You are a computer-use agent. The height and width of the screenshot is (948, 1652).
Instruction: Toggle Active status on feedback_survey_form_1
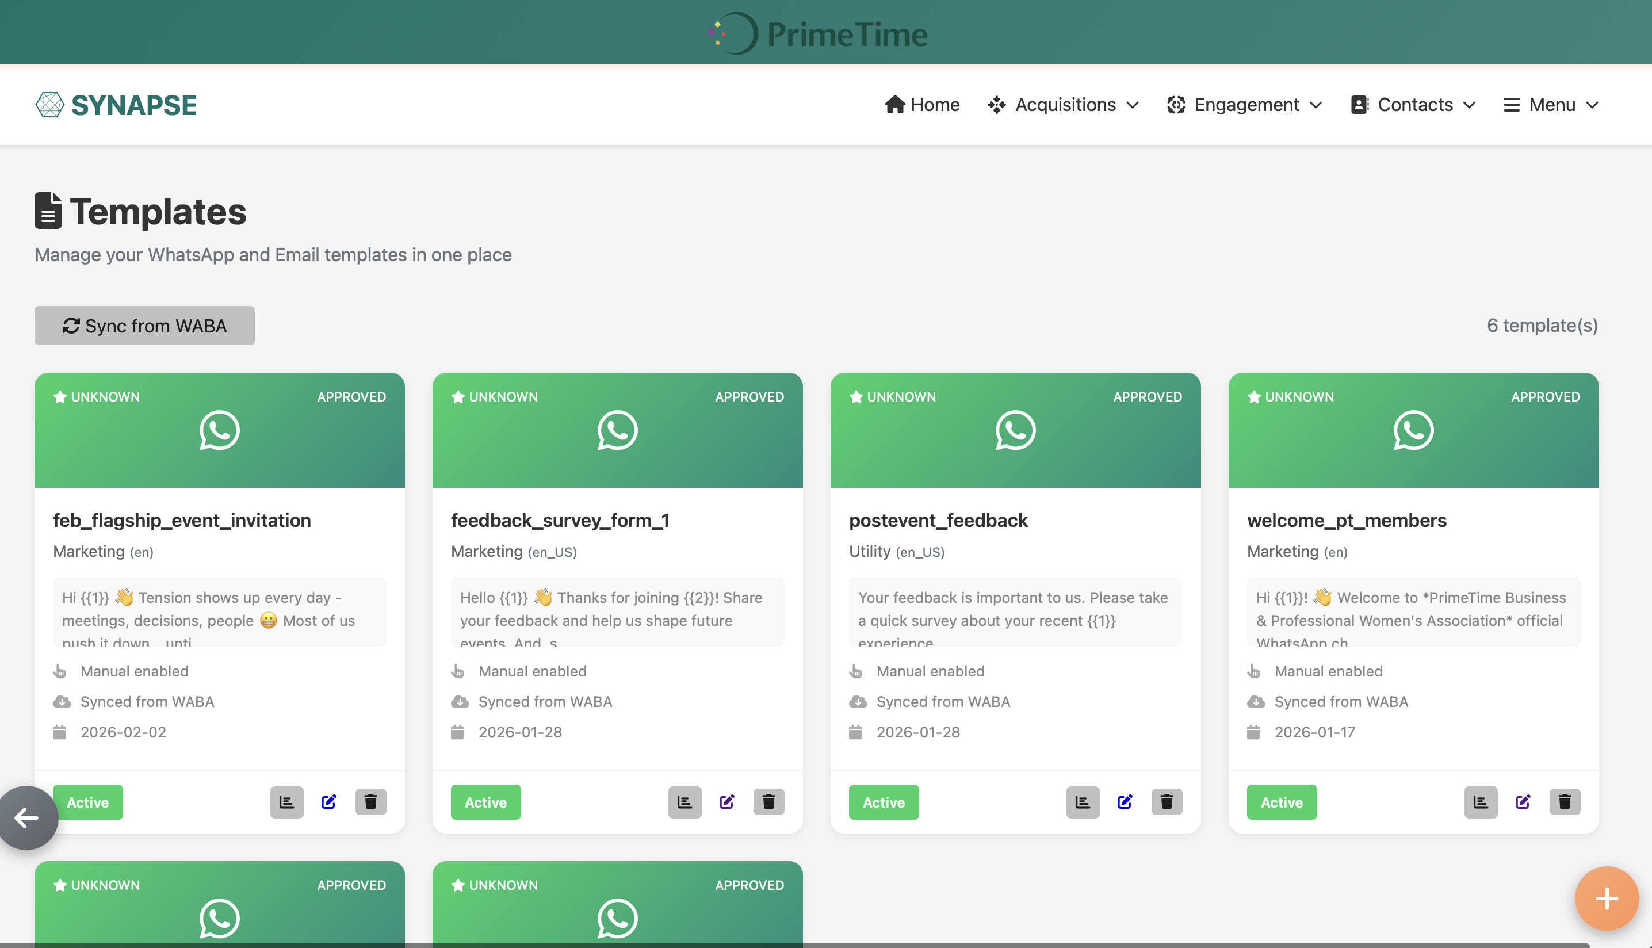[485, 802]
